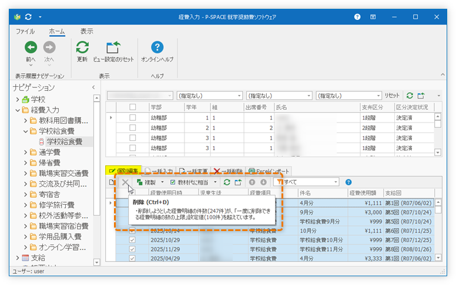Click ビュー設定のリセット ribbon icon
This screenshot has width=456, height=285.
pos(113,48)
